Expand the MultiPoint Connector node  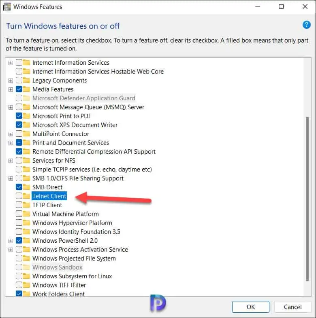pyautogui.click(x=11, y=134)
